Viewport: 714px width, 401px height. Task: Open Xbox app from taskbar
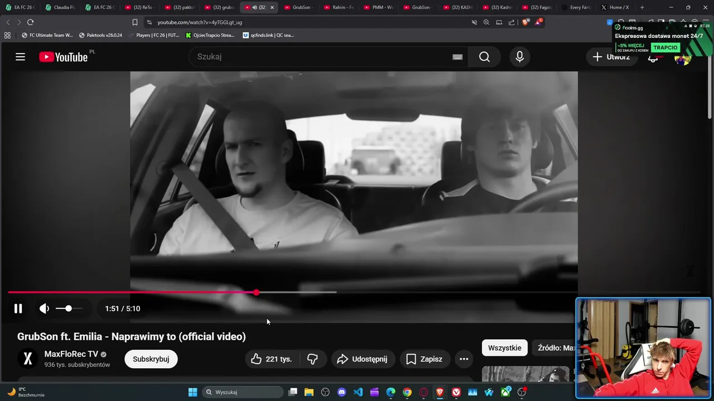505,392
